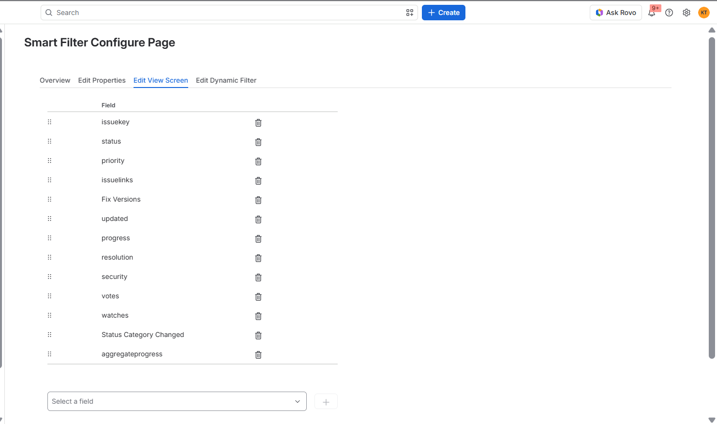Click the drag handle for votes row
Screen dimensions: 717x424
49,296
